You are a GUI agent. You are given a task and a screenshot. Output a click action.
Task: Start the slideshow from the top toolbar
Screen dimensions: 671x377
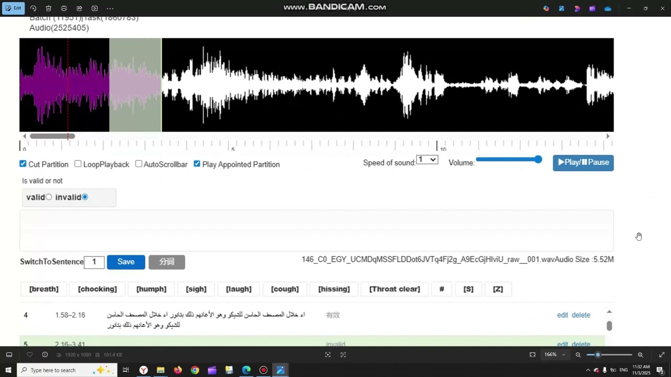pos(94,8)
